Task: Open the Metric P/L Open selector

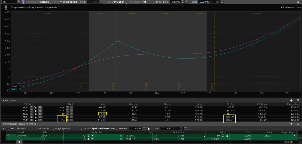Action: 117,2
